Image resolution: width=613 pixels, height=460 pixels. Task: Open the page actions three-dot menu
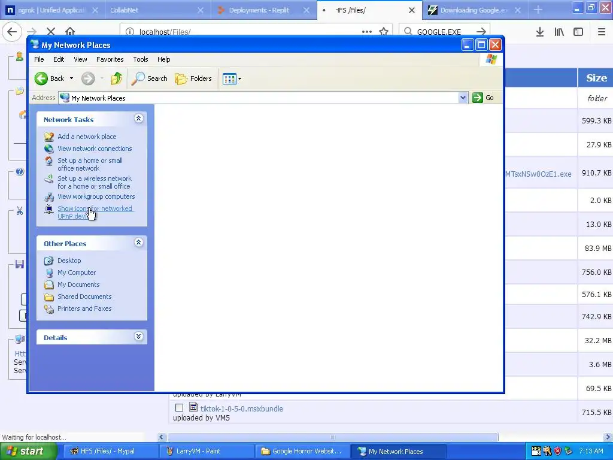(367, 32)
